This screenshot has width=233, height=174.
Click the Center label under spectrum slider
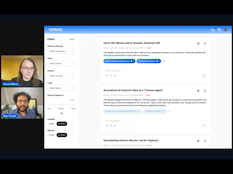click(x=61, y=109)
